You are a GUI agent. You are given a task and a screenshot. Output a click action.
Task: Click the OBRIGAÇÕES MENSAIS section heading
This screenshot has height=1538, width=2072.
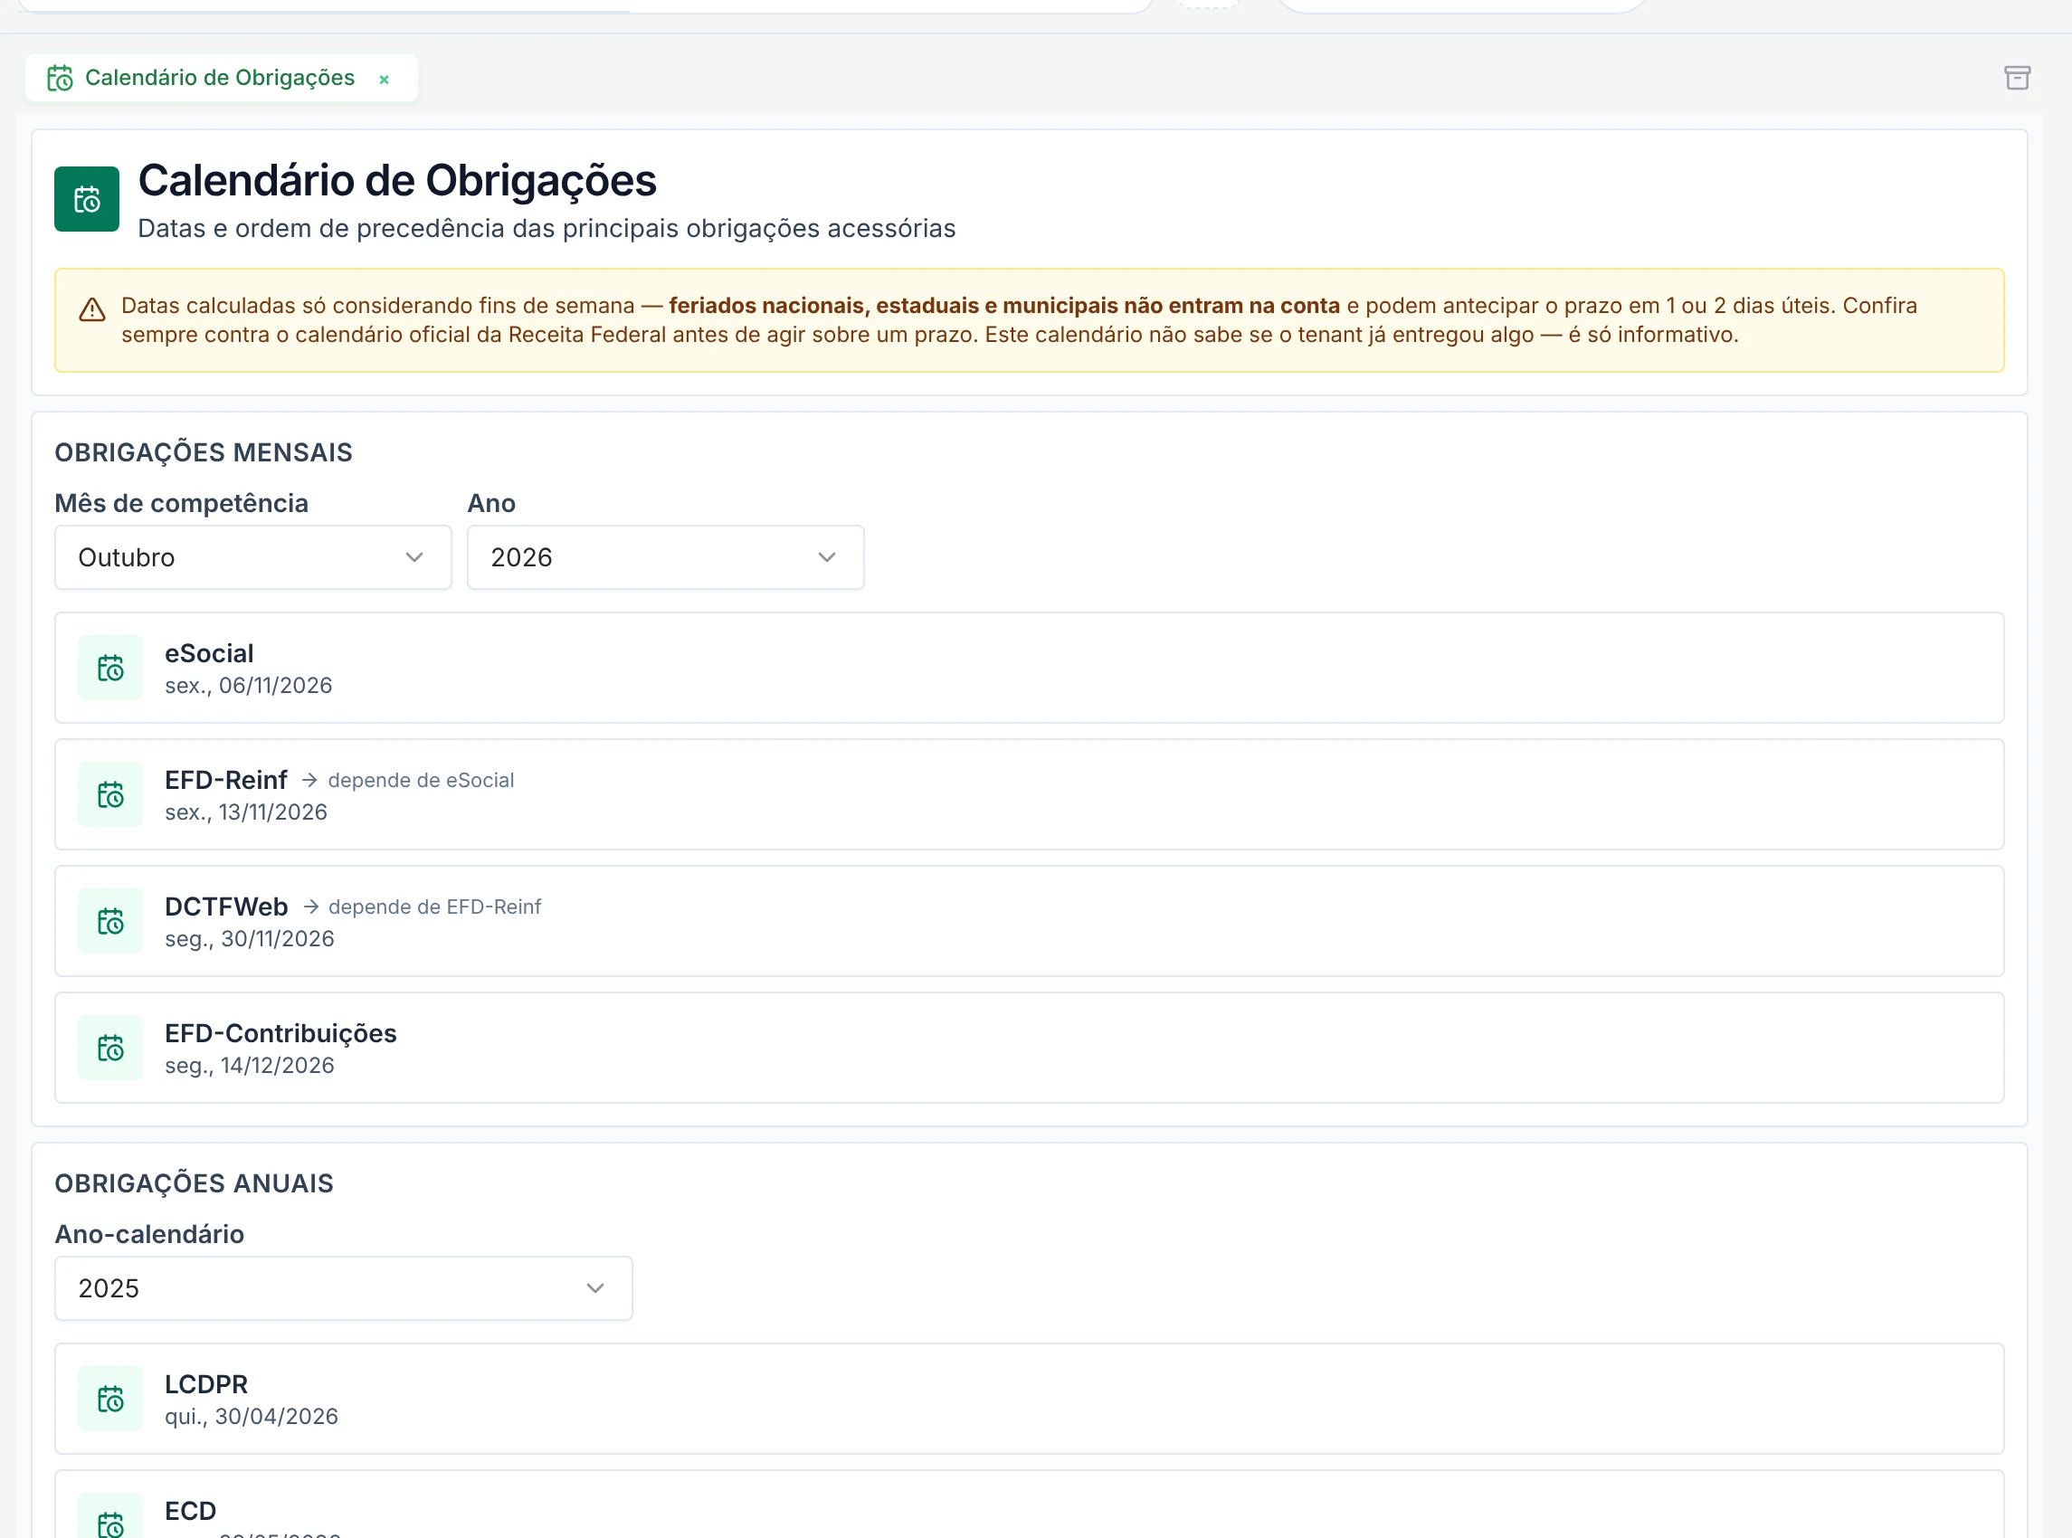coord(204,452)
